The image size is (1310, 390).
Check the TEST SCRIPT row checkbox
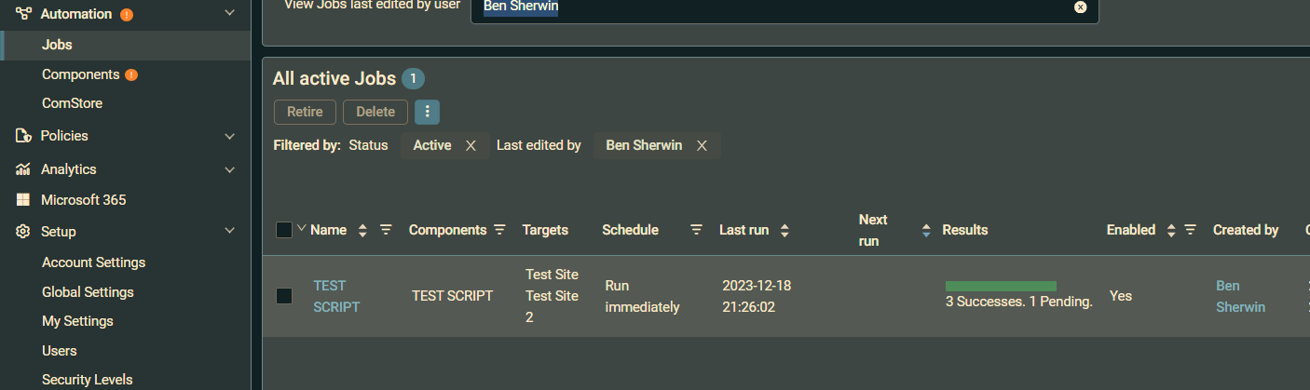[284, 296]
